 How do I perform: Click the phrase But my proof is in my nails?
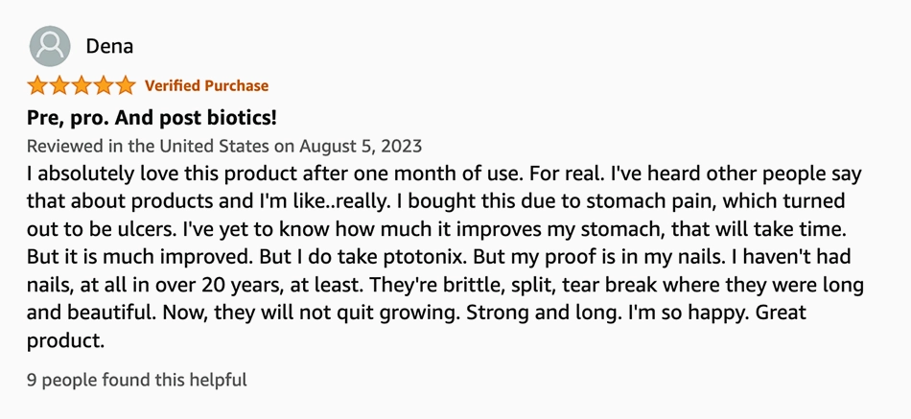point(572,258)
